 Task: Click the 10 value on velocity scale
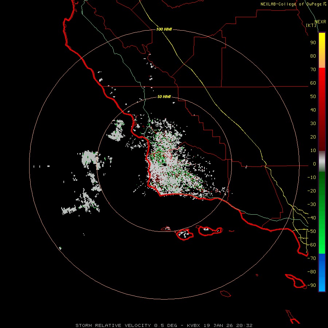click(313, 151)
